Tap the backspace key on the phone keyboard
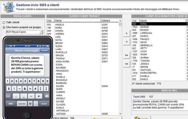 pos(47,96)
